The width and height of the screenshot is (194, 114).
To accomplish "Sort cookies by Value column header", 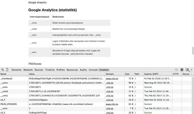I will 67,74.
